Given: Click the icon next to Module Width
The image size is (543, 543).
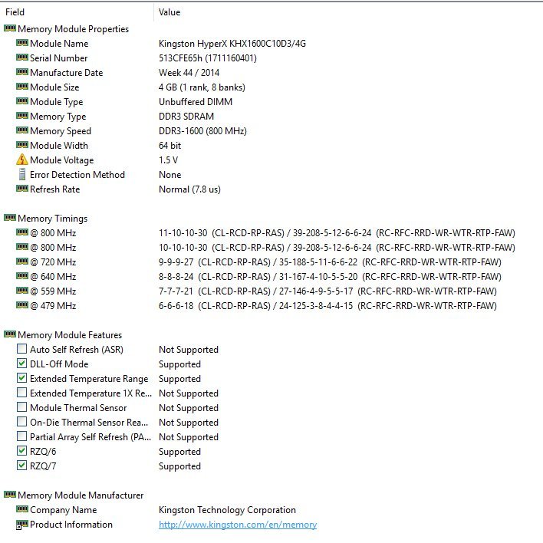Looking at the screenshot, I should tap(22, 144).
